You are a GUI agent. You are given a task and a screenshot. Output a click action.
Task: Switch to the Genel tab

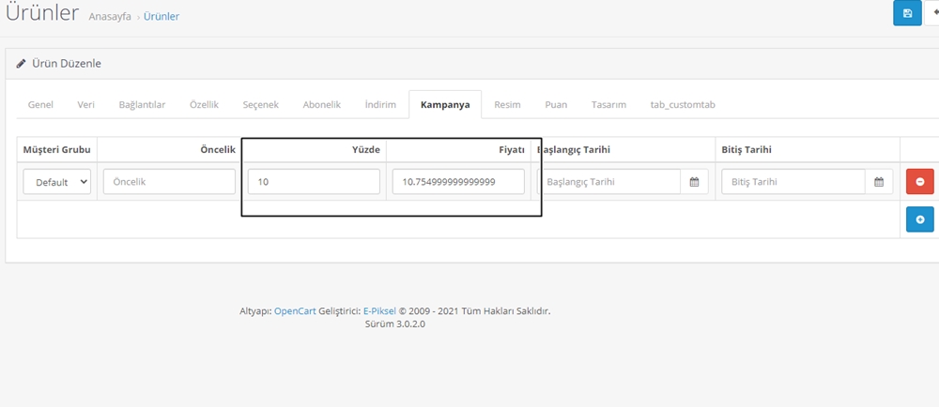[x=40, y=105]
